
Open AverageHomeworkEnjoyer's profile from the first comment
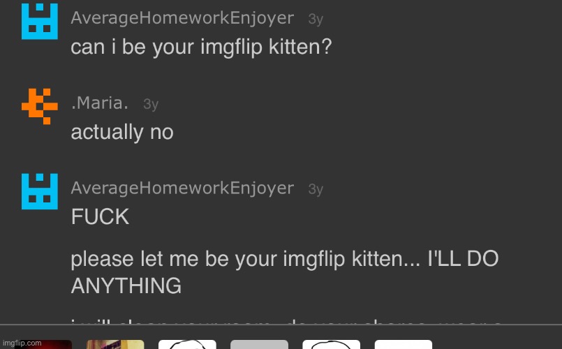tap(182, 19)
